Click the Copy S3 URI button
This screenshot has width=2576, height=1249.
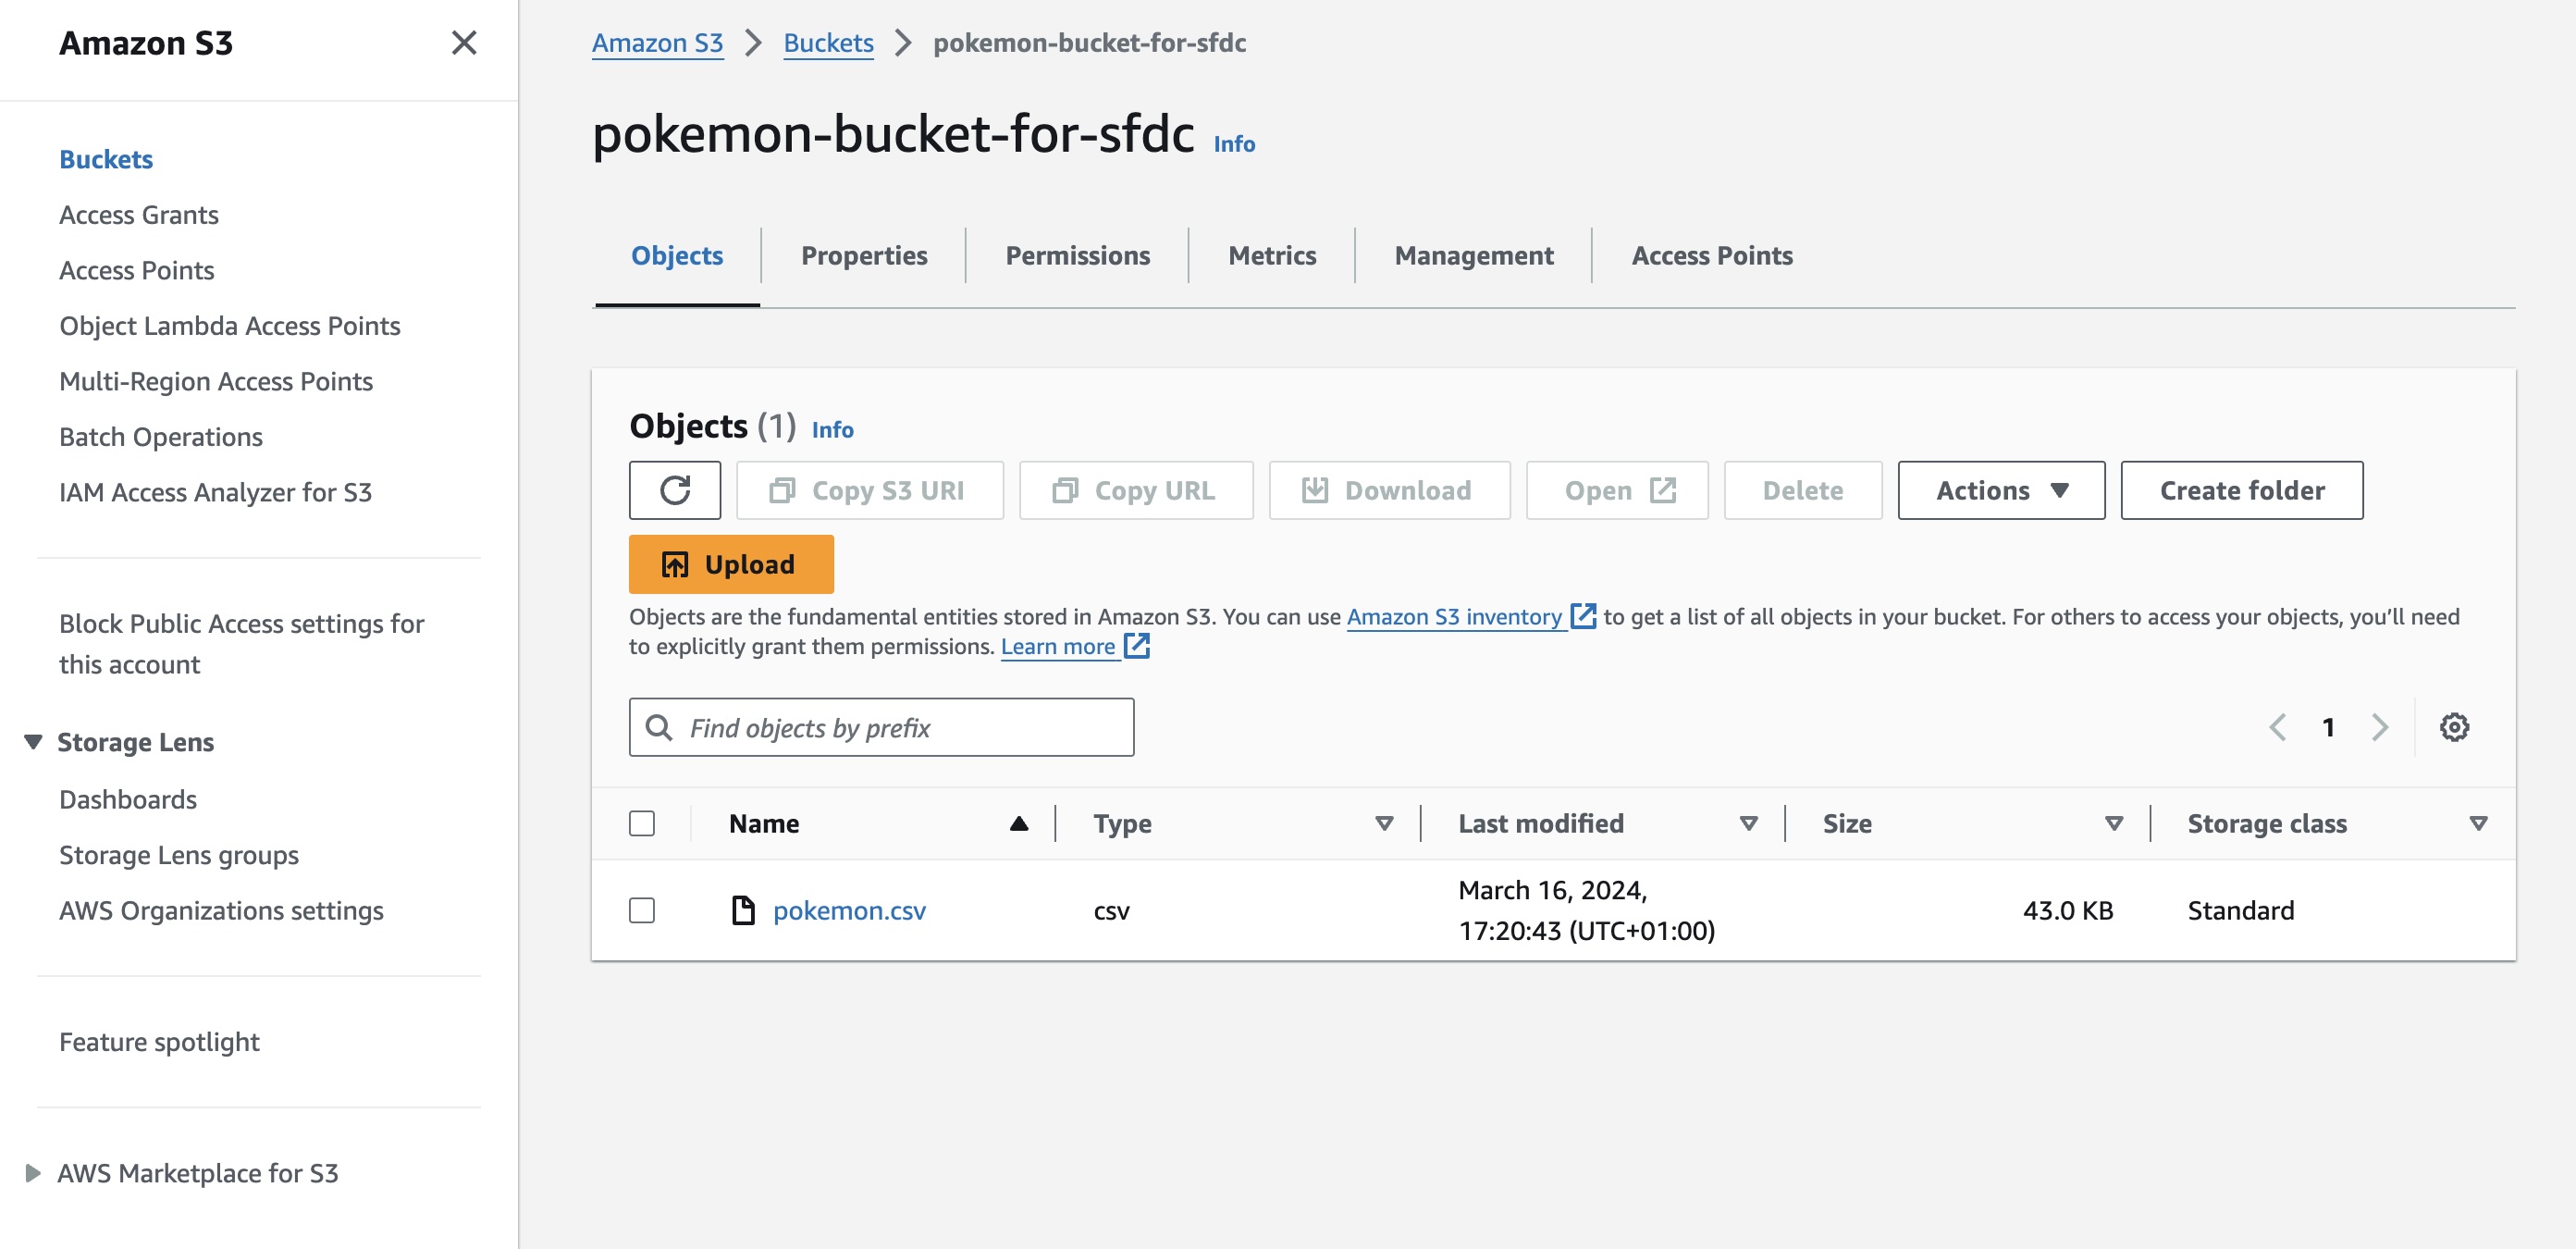(x=870, y=490)
